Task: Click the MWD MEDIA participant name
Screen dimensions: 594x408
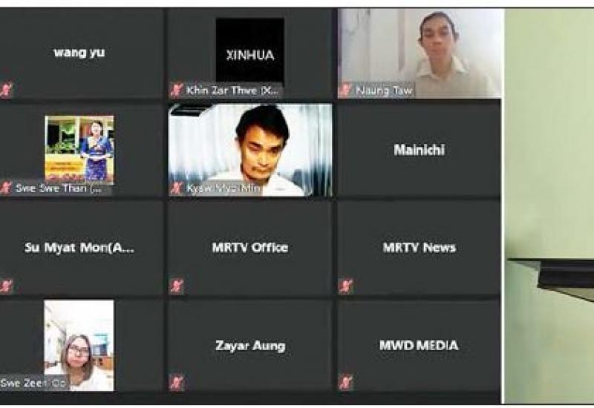Action: coord(419,345)
